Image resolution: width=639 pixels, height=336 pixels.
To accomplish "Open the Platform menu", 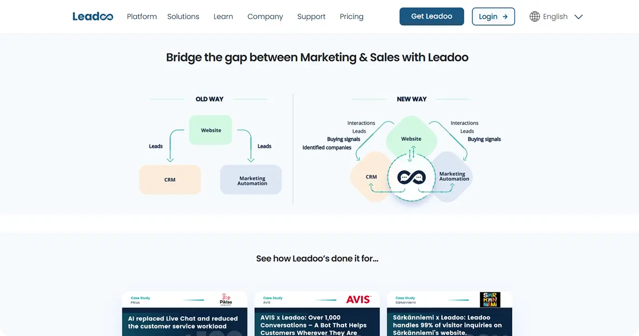I will pyautogui.click(x=142, y=17).
